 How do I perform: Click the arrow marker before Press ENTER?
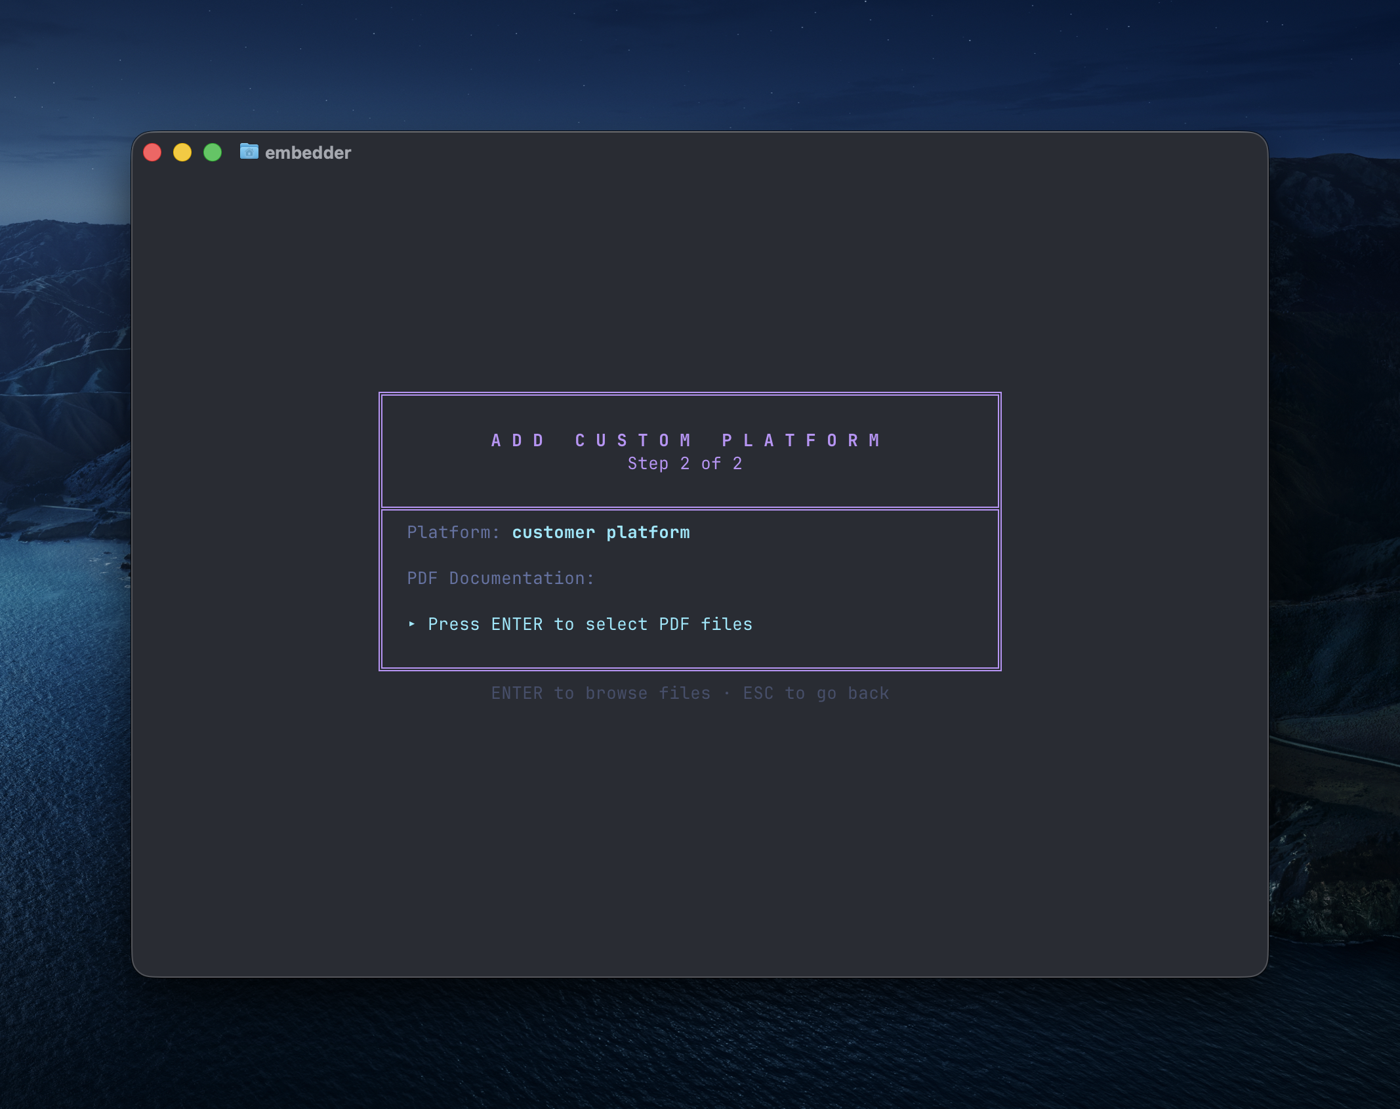click(x=412, y=624)
